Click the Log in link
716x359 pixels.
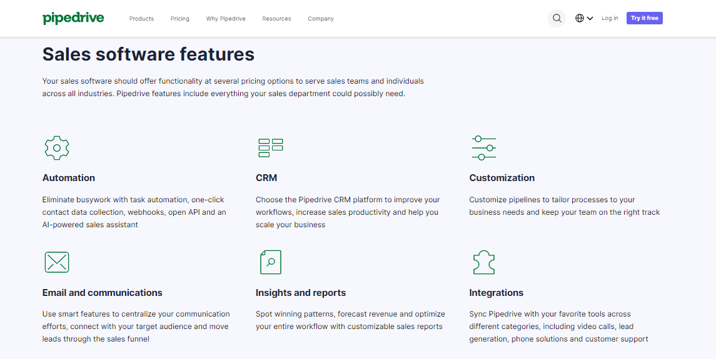[610, 18]
